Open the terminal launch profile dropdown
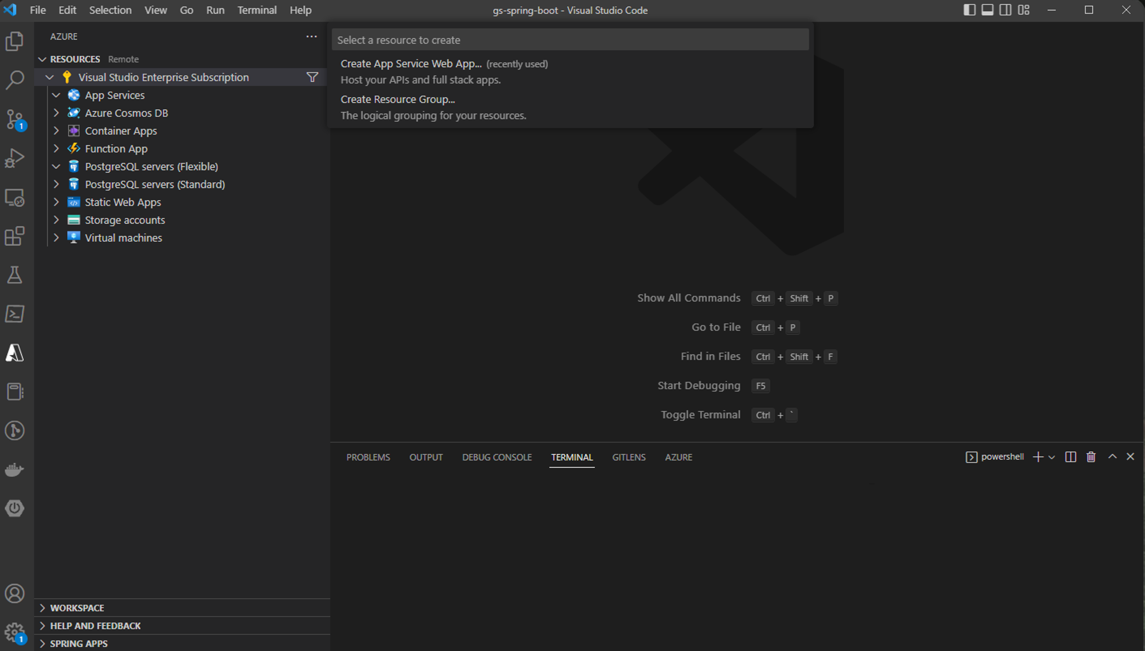 (1051, 457)
